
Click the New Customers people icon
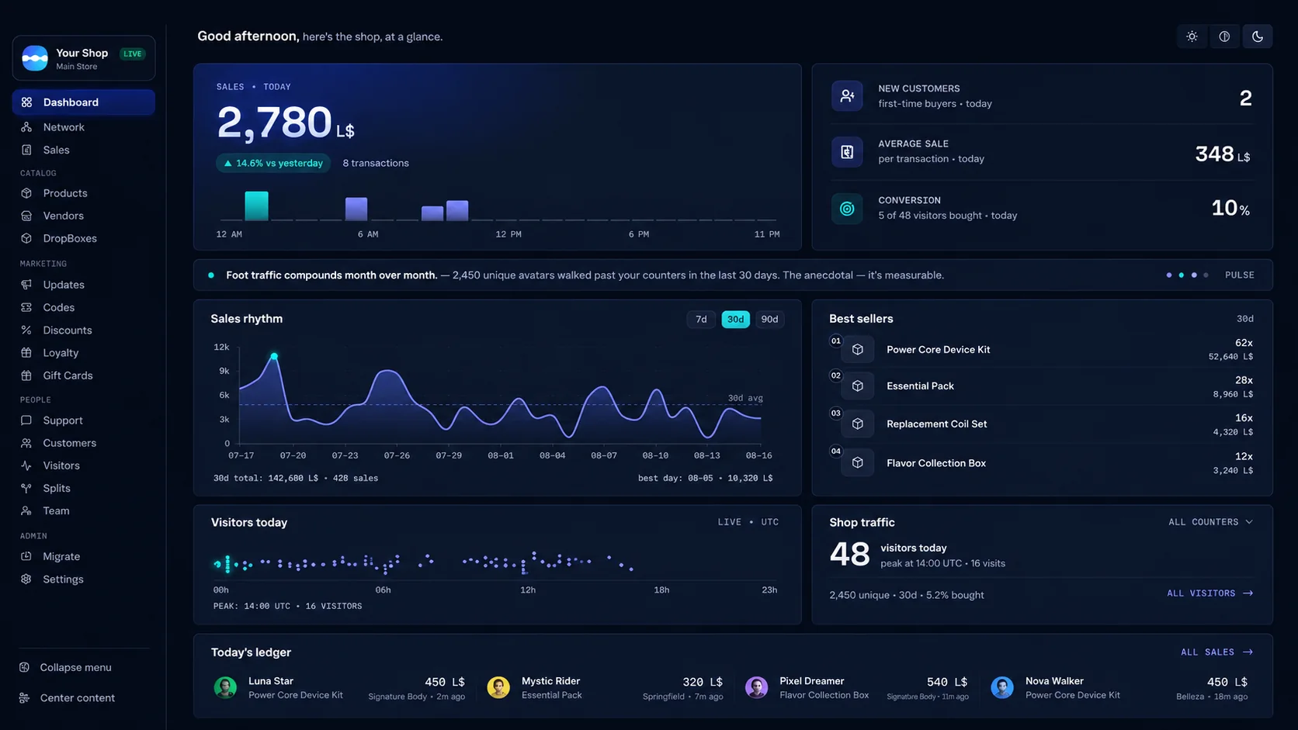(x=847, y=96)
